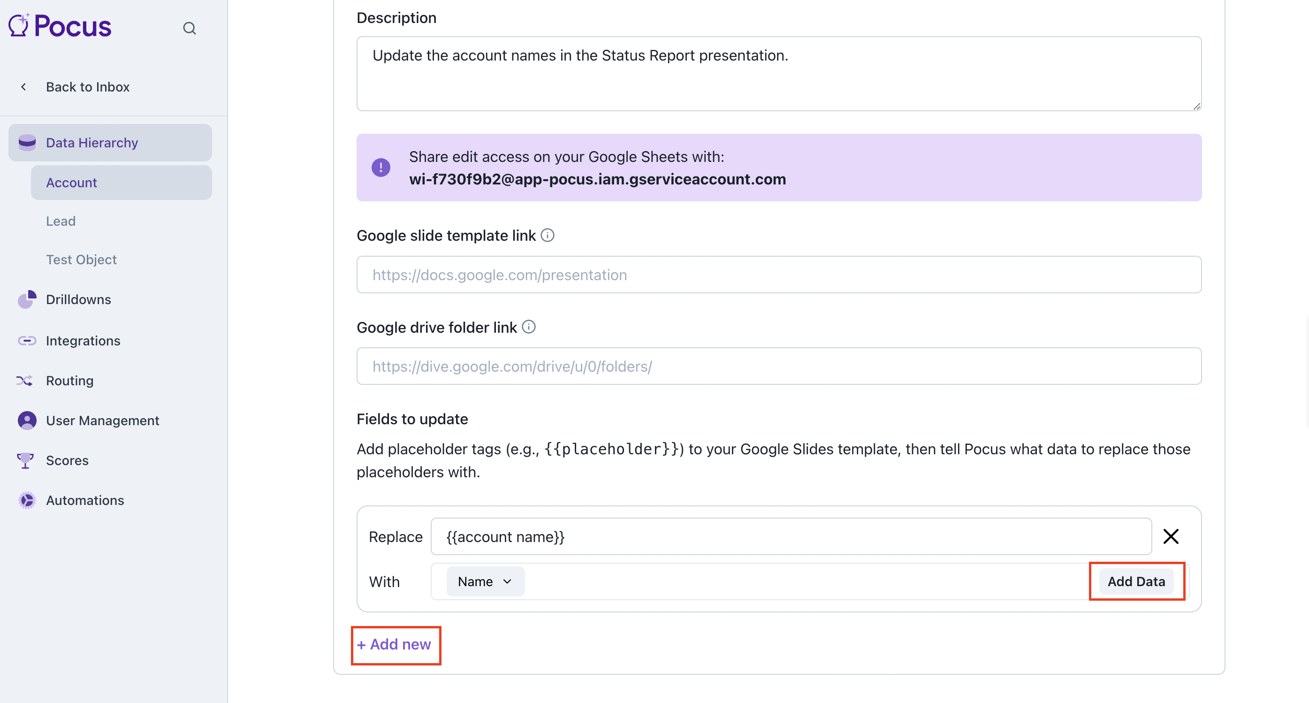
Task: Click the Back to Inbox chevron
Action: tap(23, 87)
